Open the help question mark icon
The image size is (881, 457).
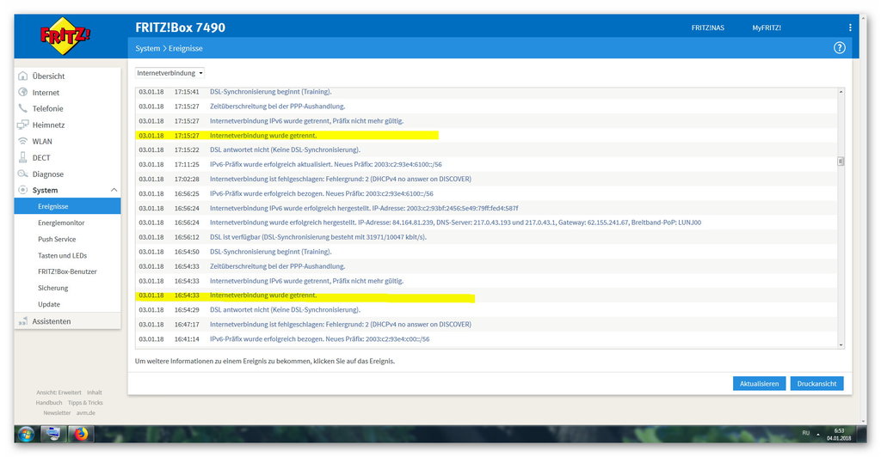(840, 47)
